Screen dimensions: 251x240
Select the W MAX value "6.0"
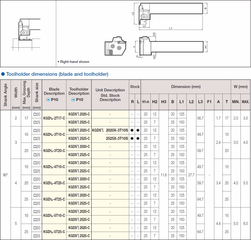pos(246,224)
